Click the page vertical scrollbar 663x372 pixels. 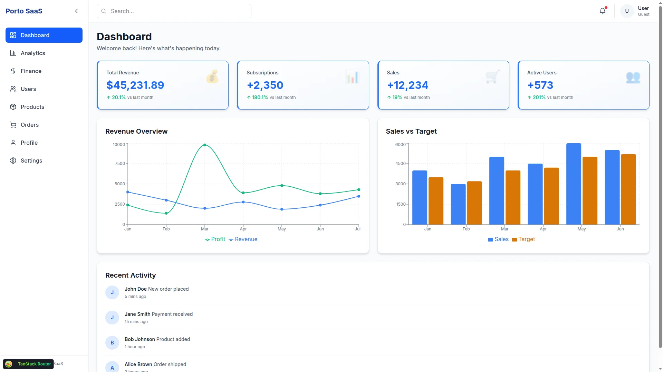tap(660, 177)
